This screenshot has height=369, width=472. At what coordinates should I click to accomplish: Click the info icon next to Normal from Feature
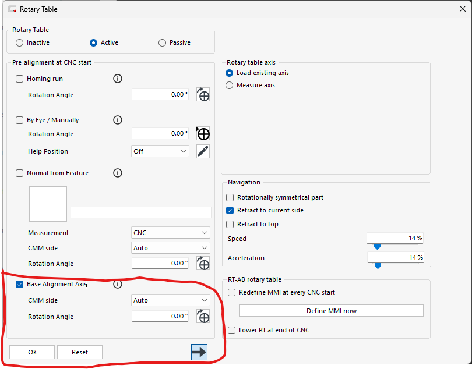point(117,173)
